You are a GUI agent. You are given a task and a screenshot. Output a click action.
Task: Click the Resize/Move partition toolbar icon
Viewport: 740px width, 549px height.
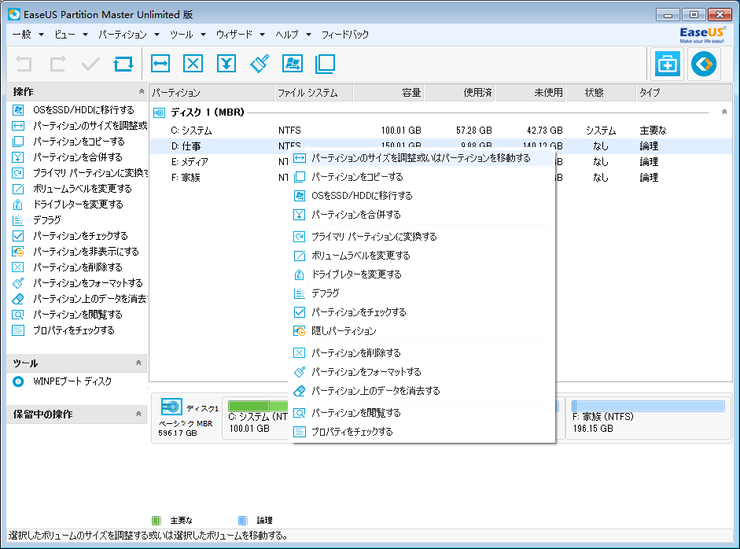[x=160, y=64]
